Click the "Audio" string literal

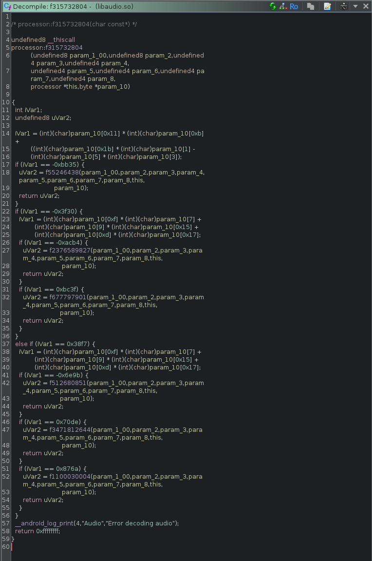[93, 523]
